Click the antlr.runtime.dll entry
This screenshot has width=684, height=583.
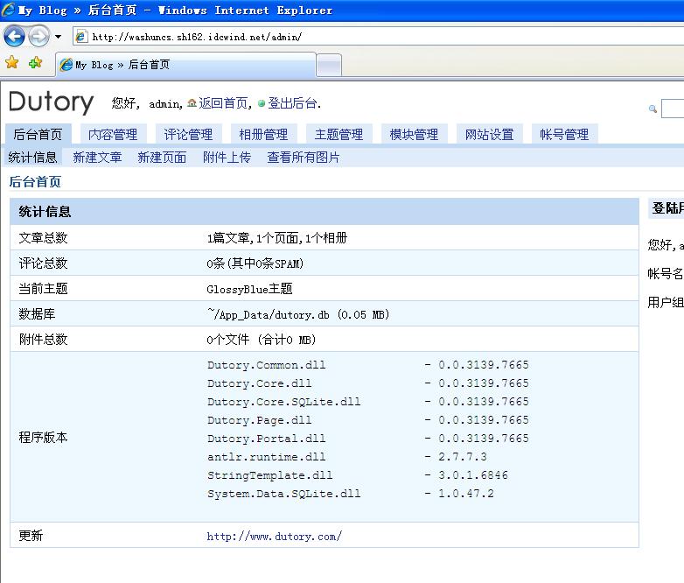point(267,457)
